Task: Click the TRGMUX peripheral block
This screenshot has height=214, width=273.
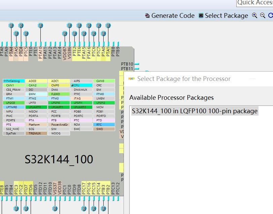Action: point(36,133)
